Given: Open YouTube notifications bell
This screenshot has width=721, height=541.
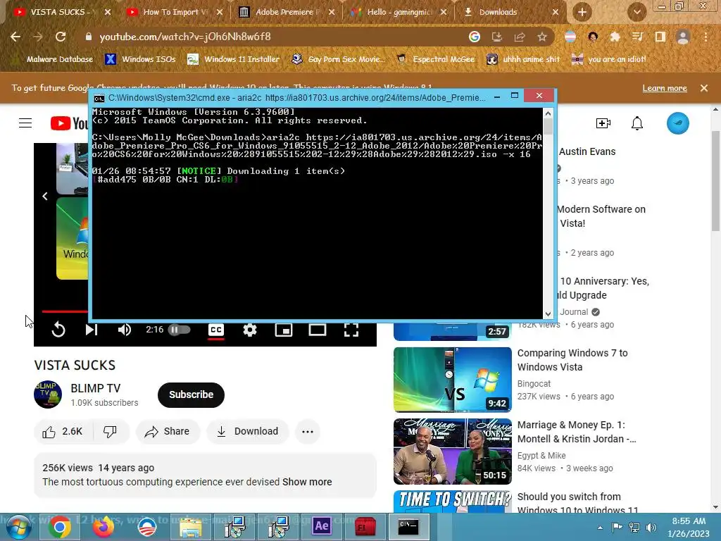Looking at the screenshot, I should pos(637,123).
